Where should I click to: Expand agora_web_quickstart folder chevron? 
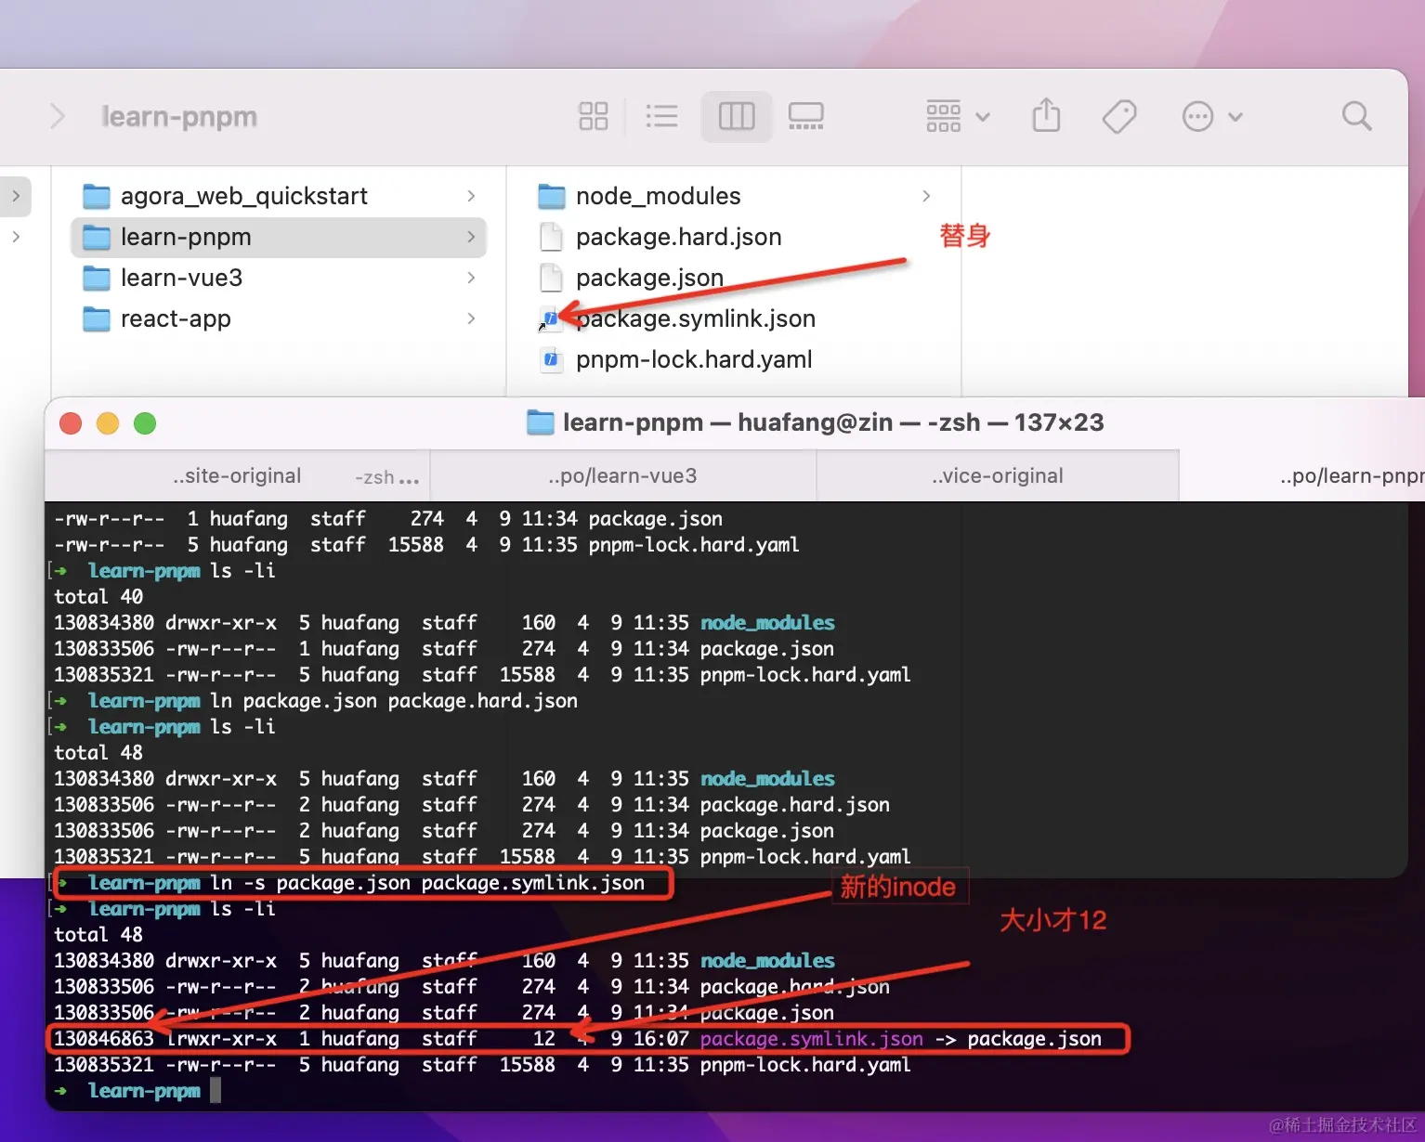pyautogui.click(x=471, y=196)
